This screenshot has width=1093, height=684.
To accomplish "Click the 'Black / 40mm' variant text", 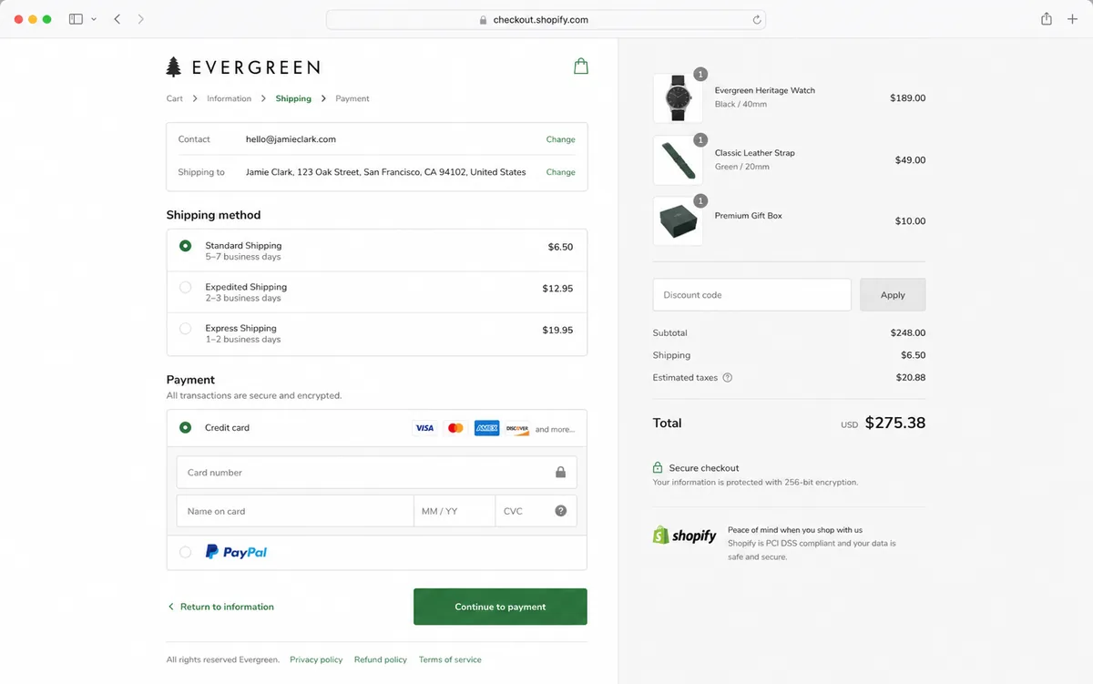I will pyautogui.click(x=741, y=105).
